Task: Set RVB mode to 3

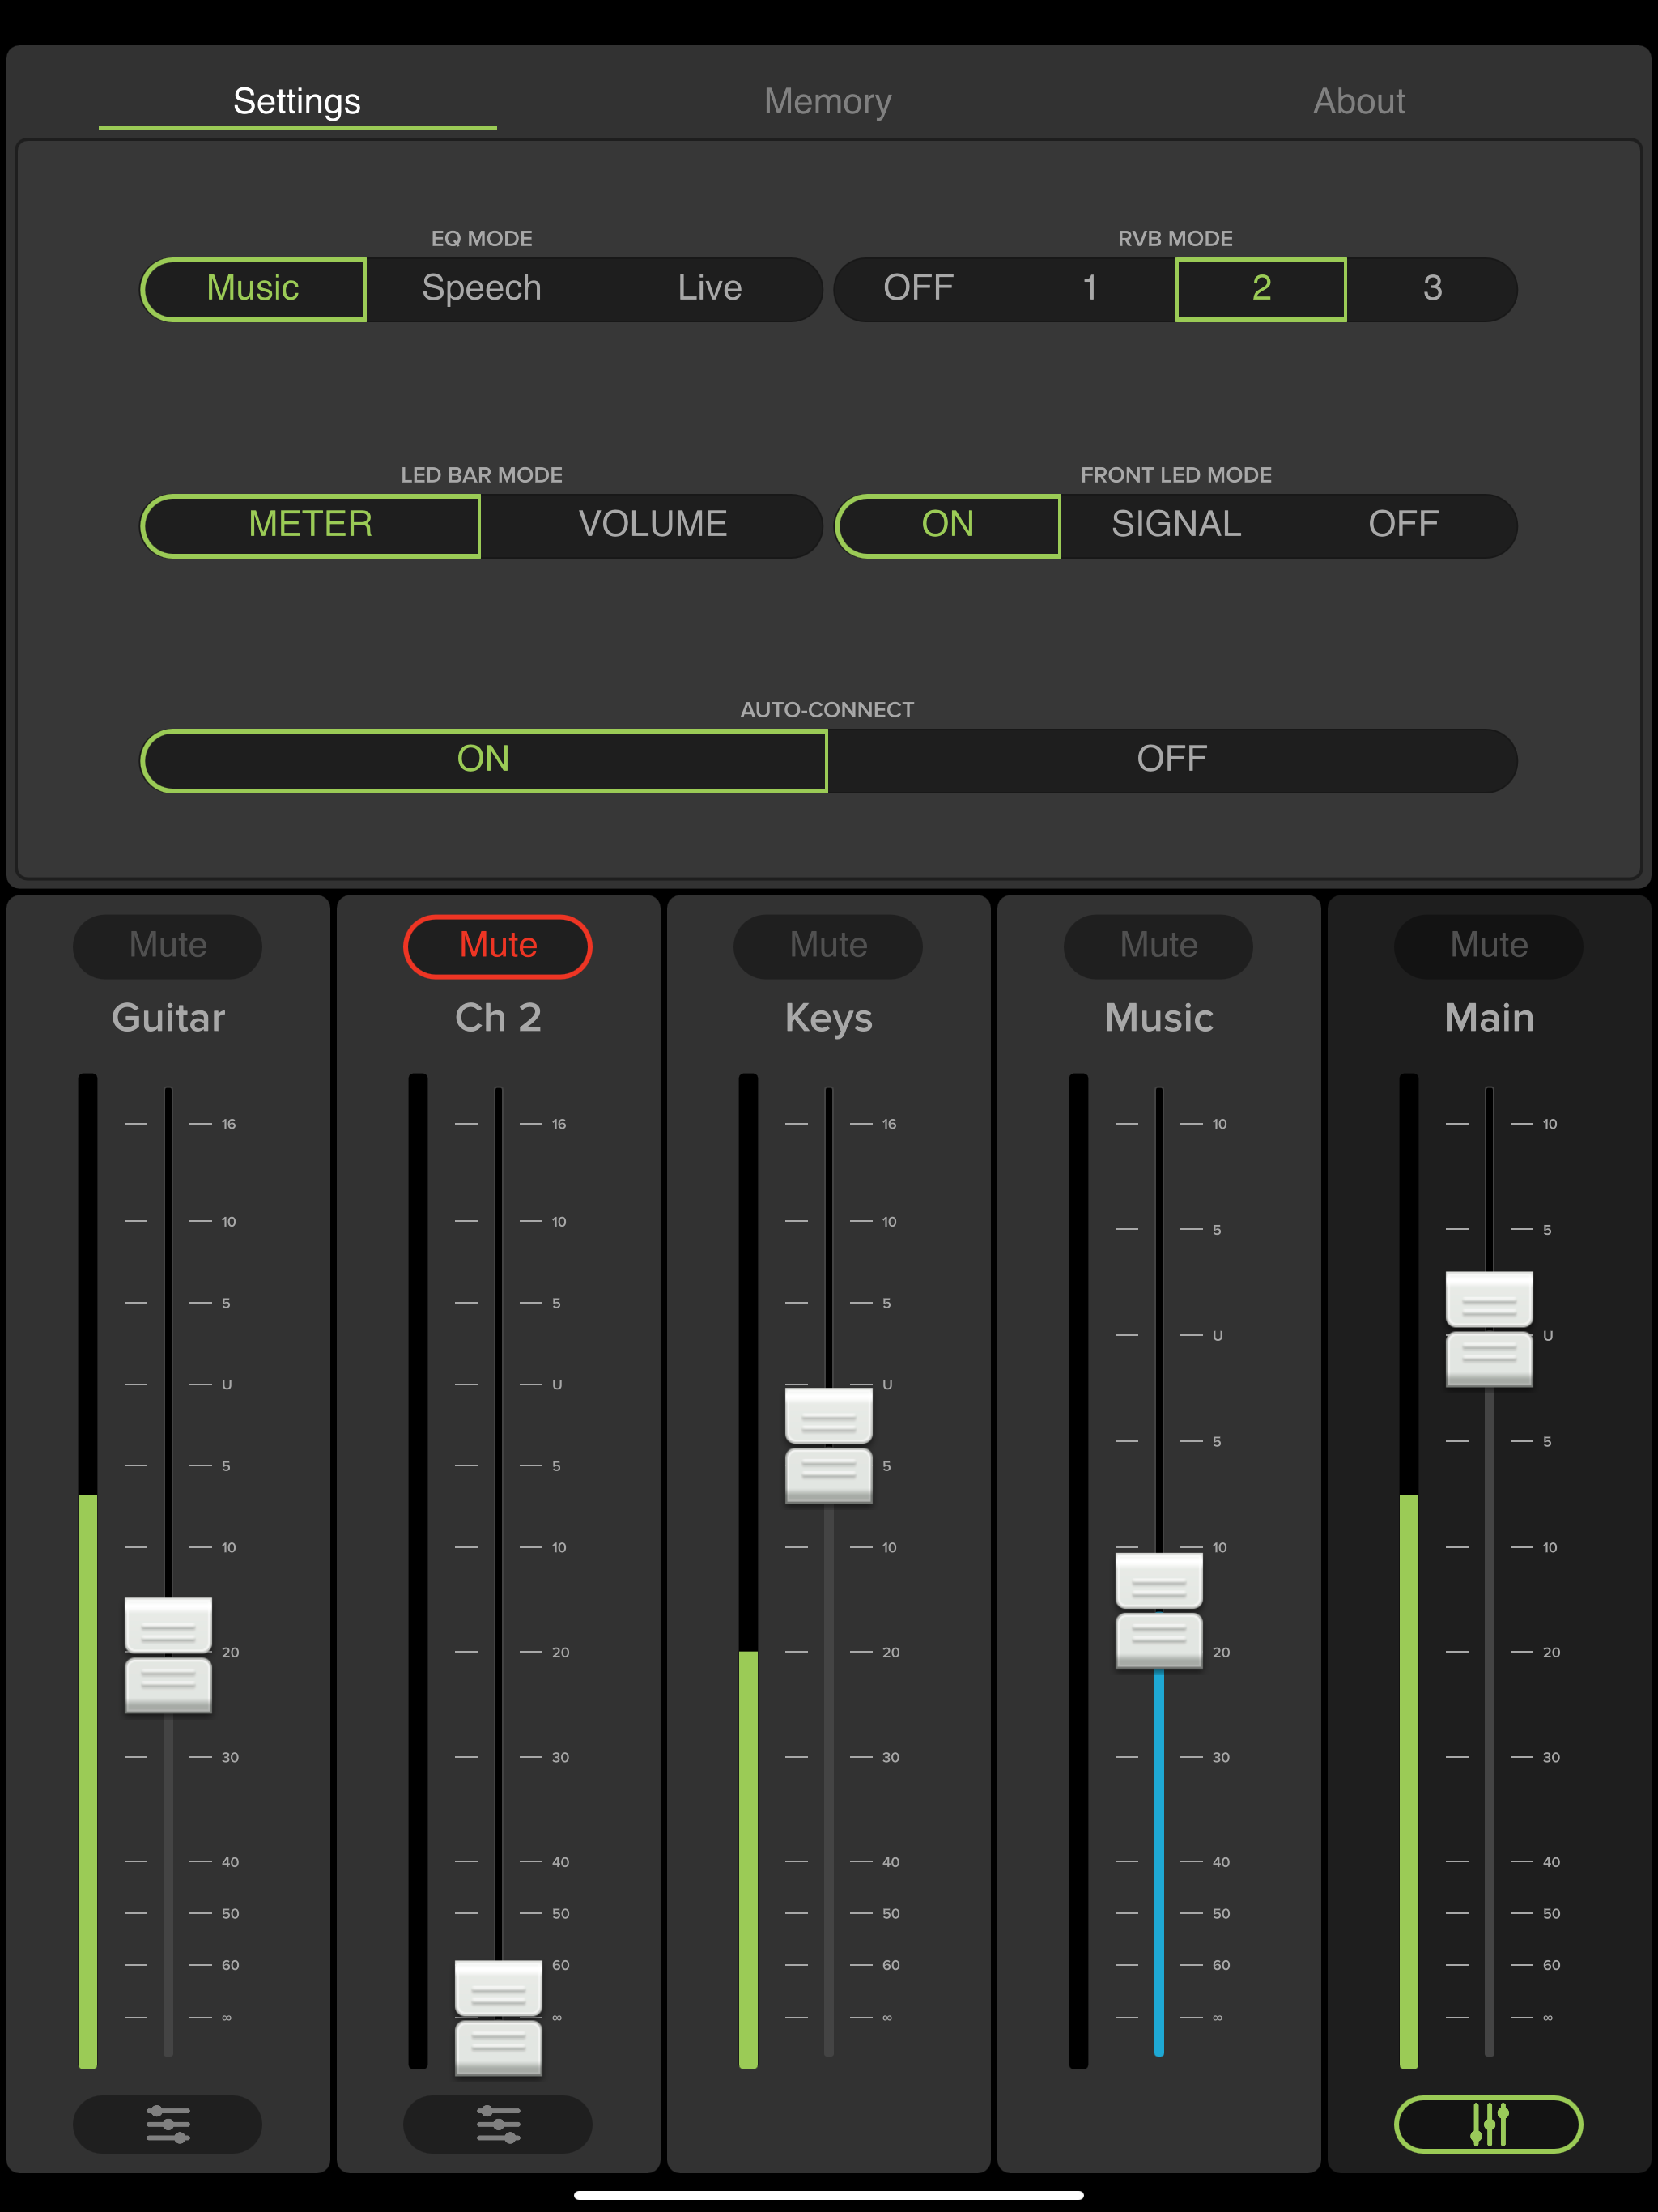Action: pyautogui.click(x=1432, y=289)
